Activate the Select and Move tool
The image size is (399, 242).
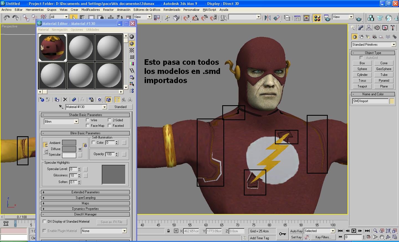point(111,18)
